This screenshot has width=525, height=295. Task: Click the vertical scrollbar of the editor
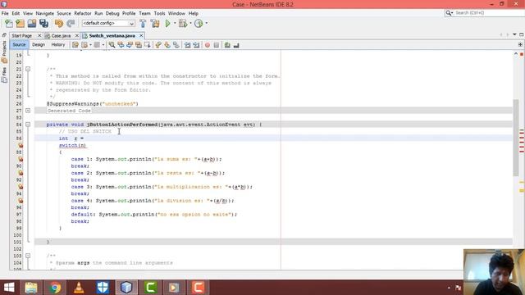coord(516,138)
